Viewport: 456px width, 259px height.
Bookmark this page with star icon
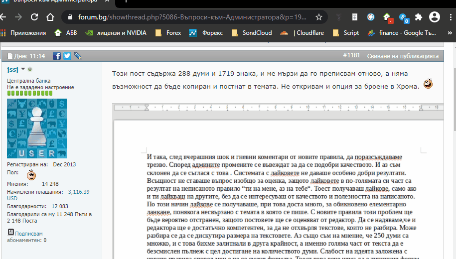coord(319,17)
